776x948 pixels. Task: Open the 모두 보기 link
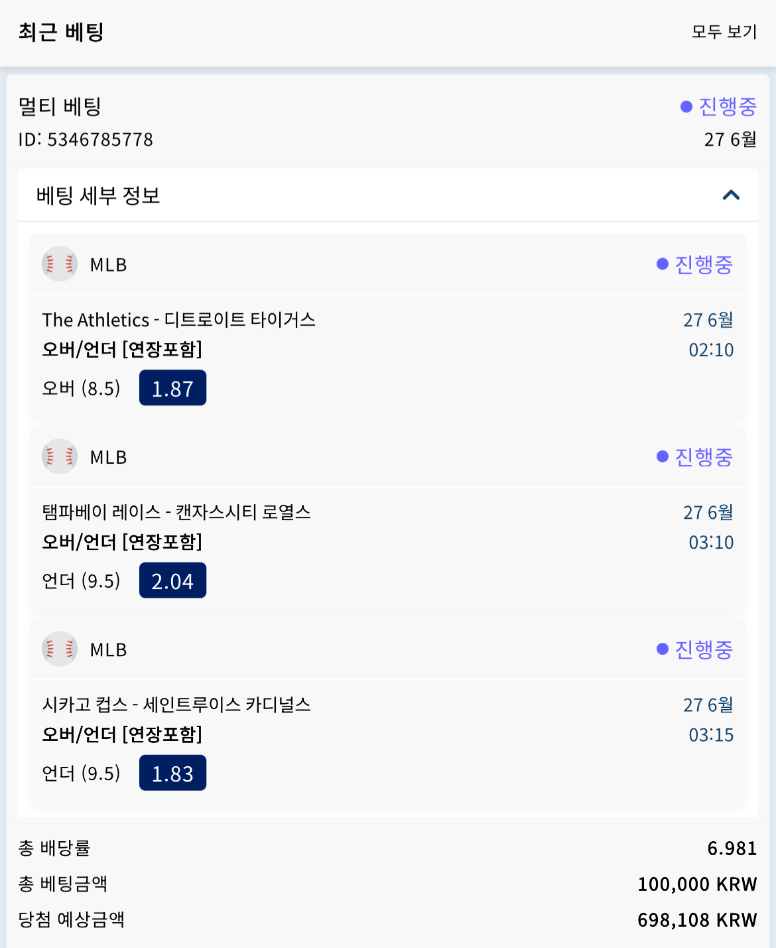(724, 32)
